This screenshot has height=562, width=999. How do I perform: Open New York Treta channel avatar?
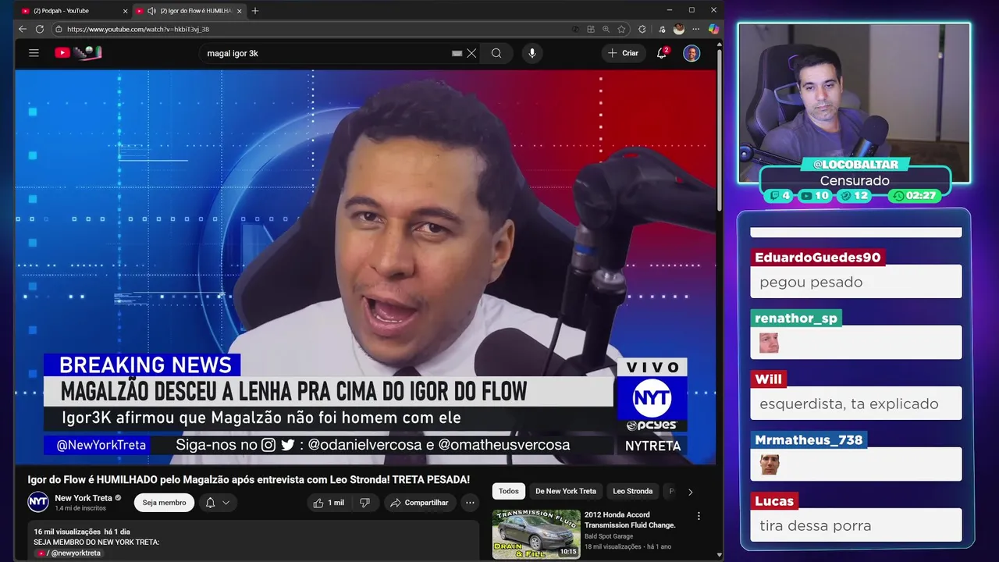pos(38,502)
